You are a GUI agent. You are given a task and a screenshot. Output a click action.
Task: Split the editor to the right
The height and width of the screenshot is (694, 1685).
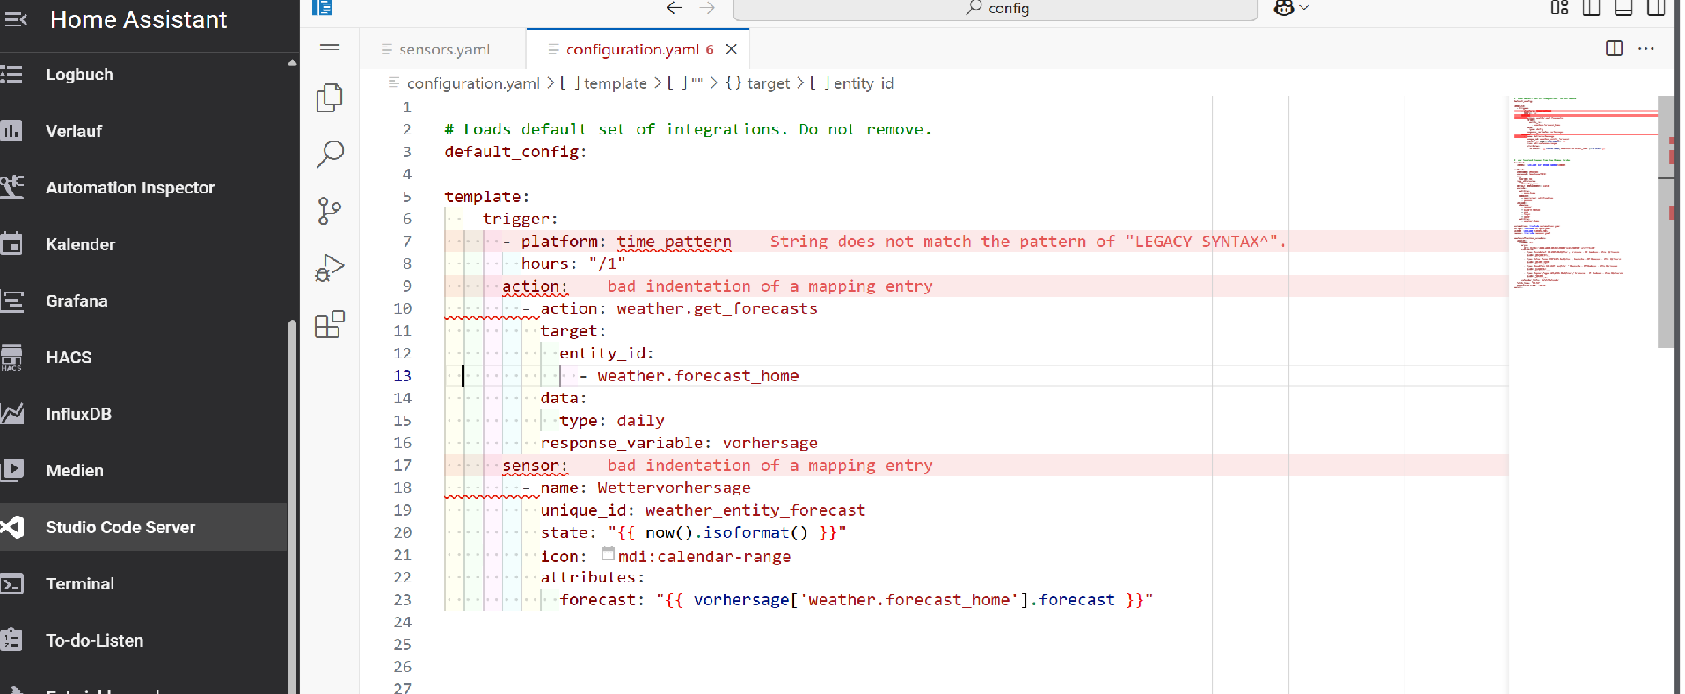pos(1614,49)
